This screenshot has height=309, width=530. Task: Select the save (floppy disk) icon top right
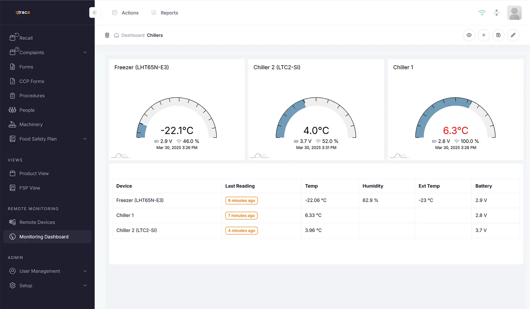(498, 35)
